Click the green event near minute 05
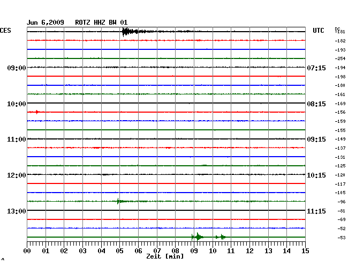The width and height of the screenshot is (348, 265). (121, 201)
